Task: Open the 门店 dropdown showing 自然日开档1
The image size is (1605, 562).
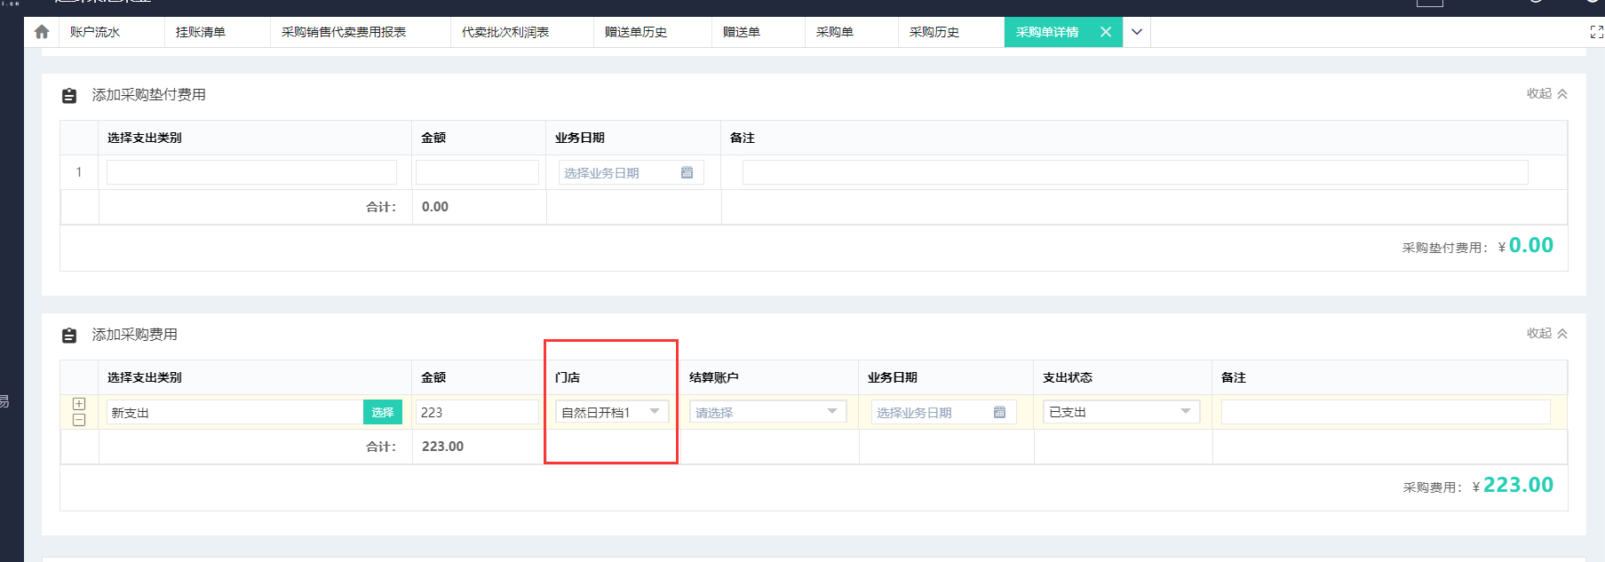Action: click(612, 412)
